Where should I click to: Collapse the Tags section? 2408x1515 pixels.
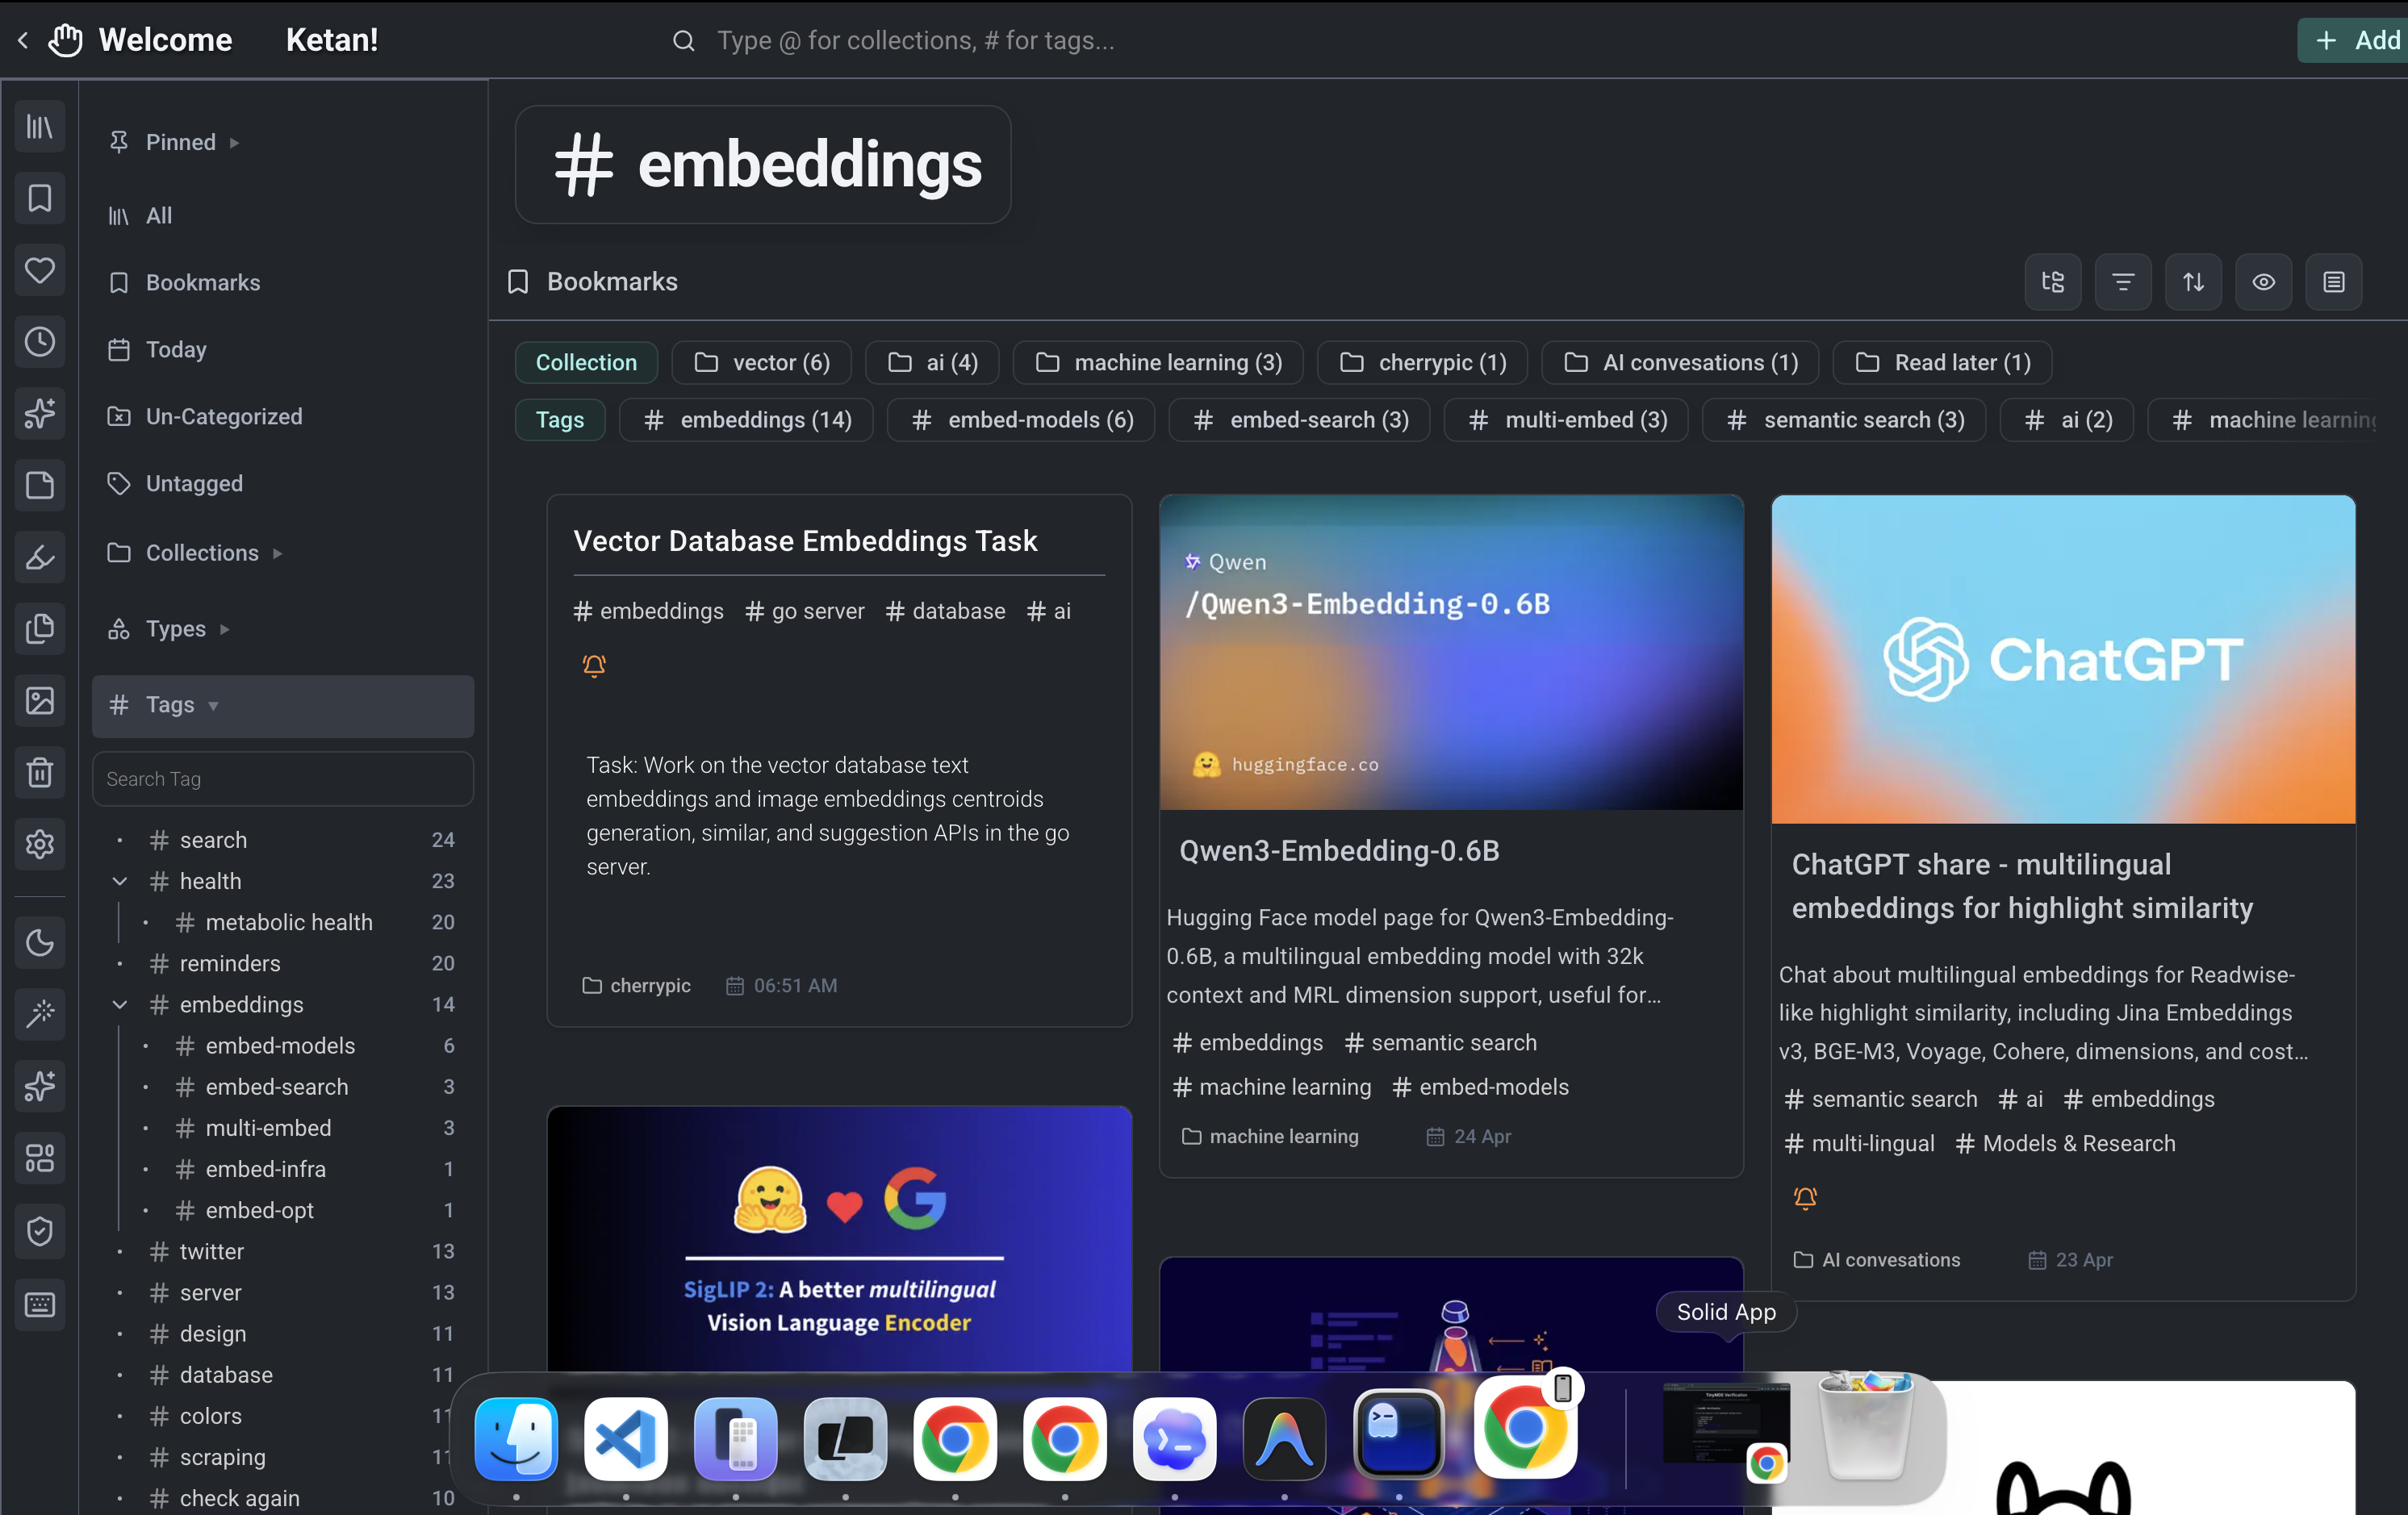point(213,706)
